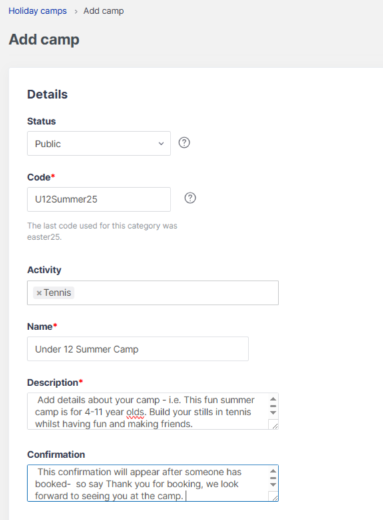Click the Name field Under 12 Summer Camp
Screen dimensions: 383x520
pos(138,349)
